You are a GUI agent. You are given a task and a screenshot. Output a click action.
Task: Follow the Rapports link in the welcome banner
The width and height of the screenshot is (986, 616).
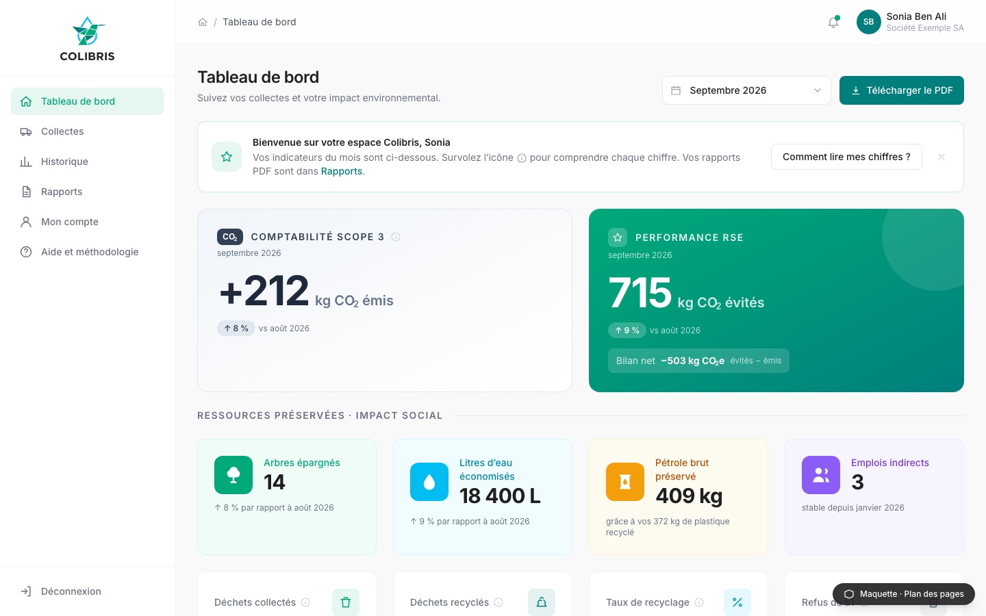coord(342,171)
